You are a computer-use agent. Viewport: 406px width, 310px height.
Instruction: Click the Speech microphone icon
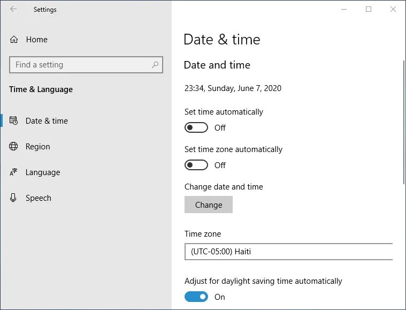tap(14, 198)
